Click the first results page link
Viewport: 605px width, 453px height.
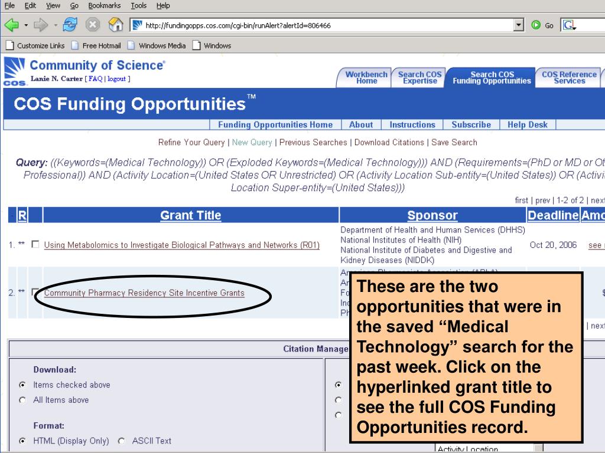[x=521, y=201]
